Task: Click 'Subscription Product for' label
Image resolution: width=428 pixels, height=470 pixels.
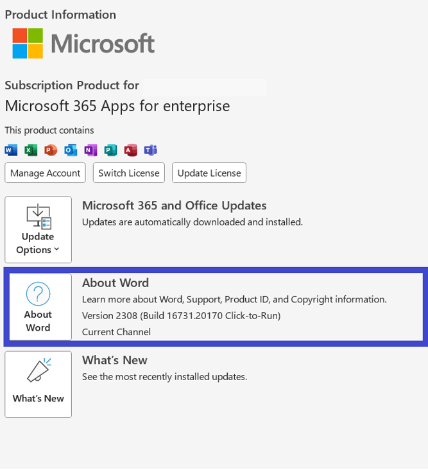Action: 72,85
